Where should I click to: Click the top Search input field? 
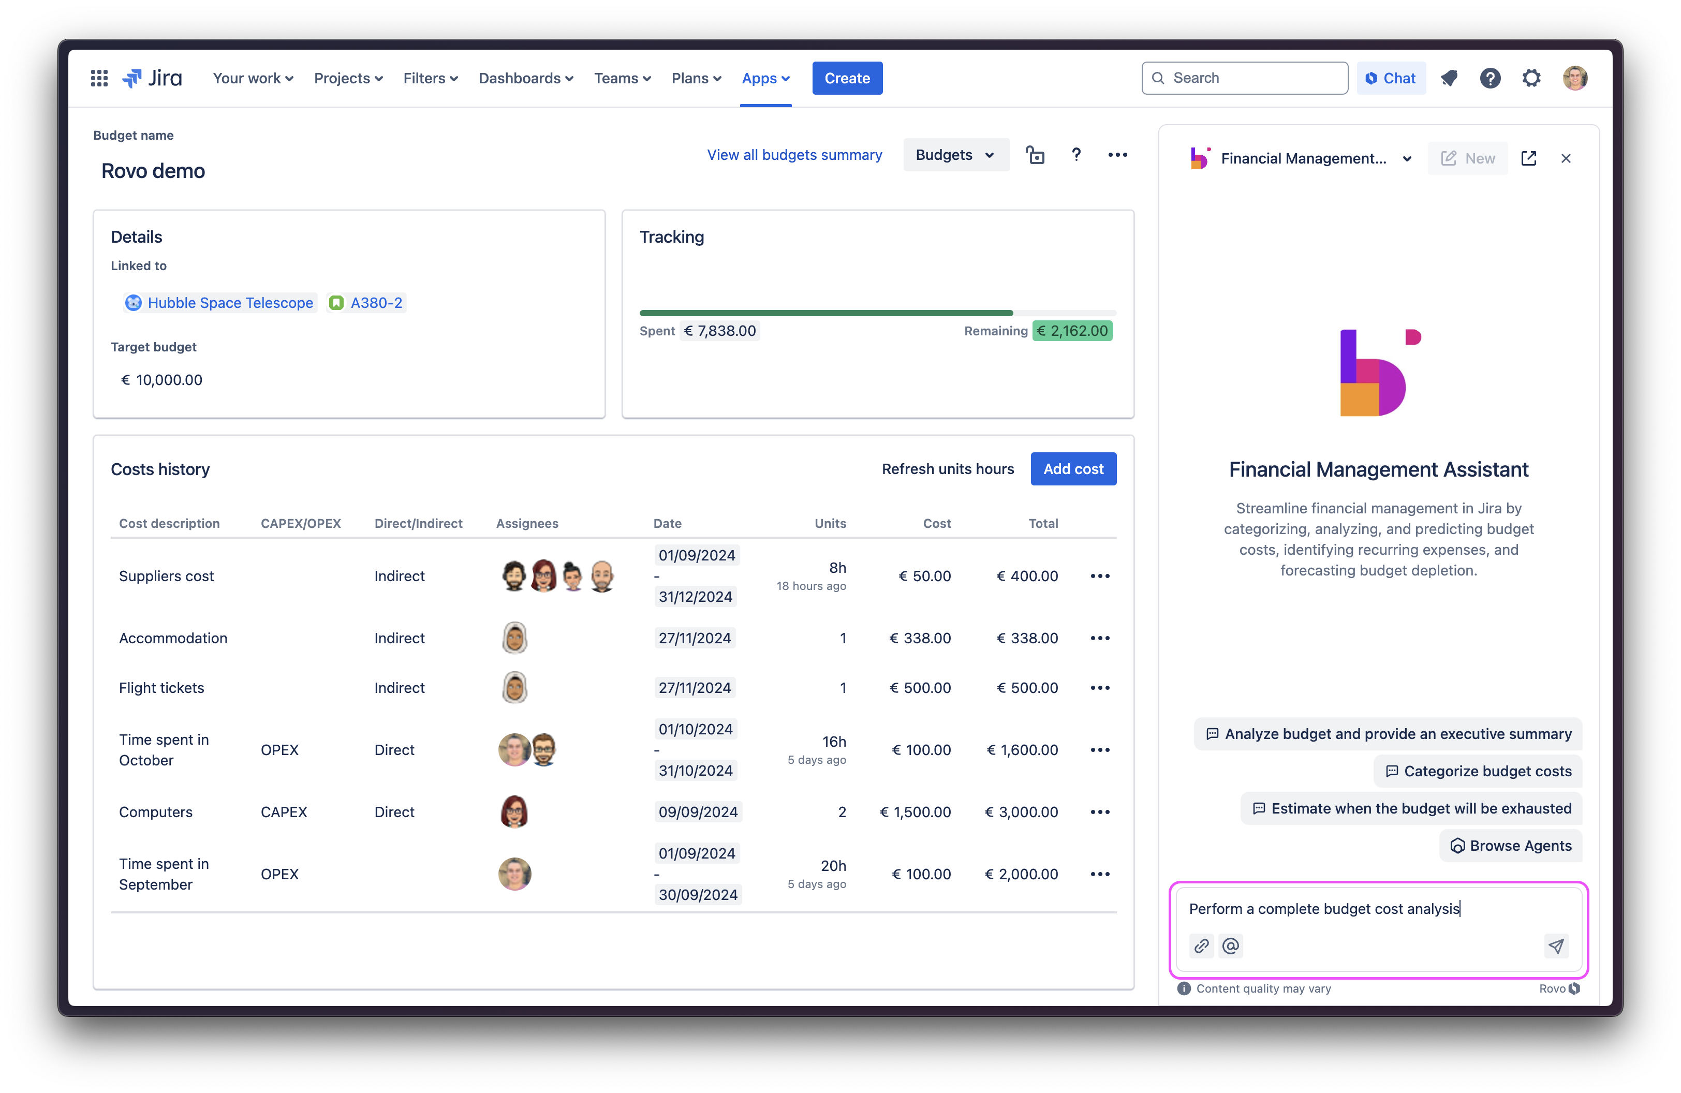click(1245, 78)
